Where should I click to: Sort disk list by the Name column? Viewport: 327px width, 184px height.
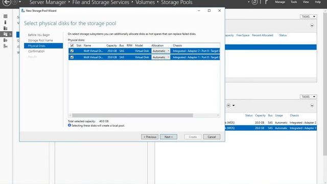87,45
